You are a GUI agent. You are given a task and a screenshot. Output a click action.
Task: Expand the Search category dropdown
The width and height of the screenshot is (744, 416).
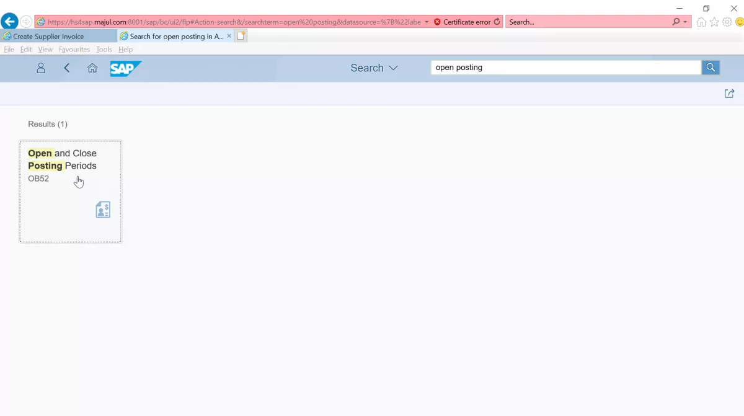tap(374, 68)
